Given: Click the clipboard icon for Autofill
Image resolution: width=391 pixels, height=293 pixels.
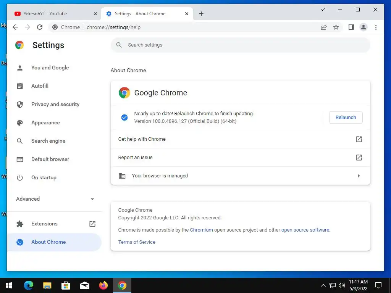Looking at the screenshot, I should pyautogui.click(x=20, y=86).
